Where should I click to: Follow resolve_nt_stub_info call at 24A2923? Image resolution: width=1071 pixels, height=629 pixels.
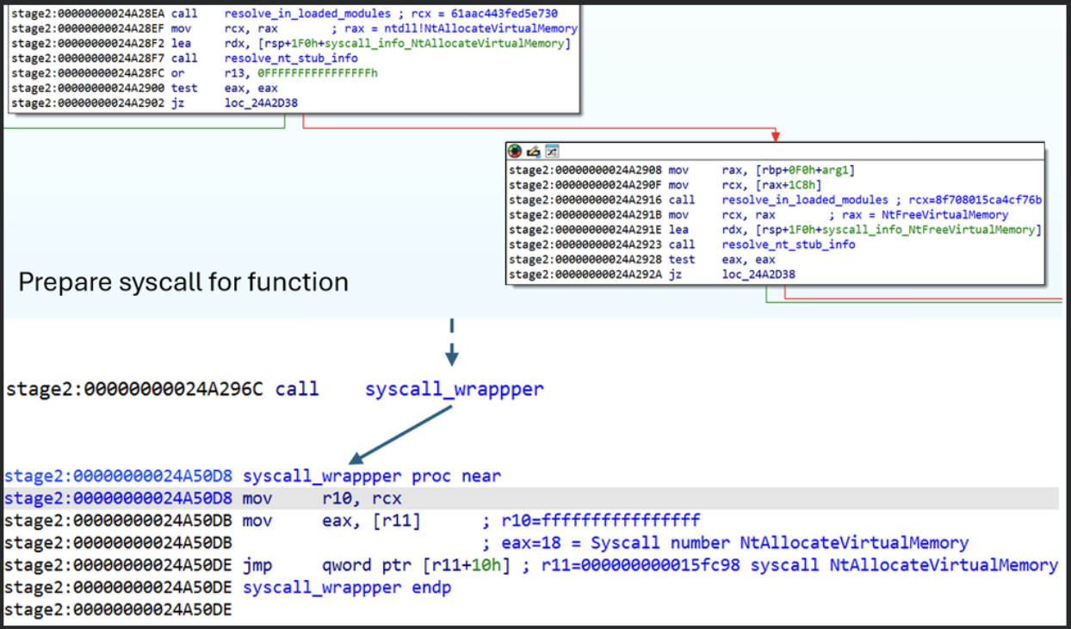[x=789, y=244]
